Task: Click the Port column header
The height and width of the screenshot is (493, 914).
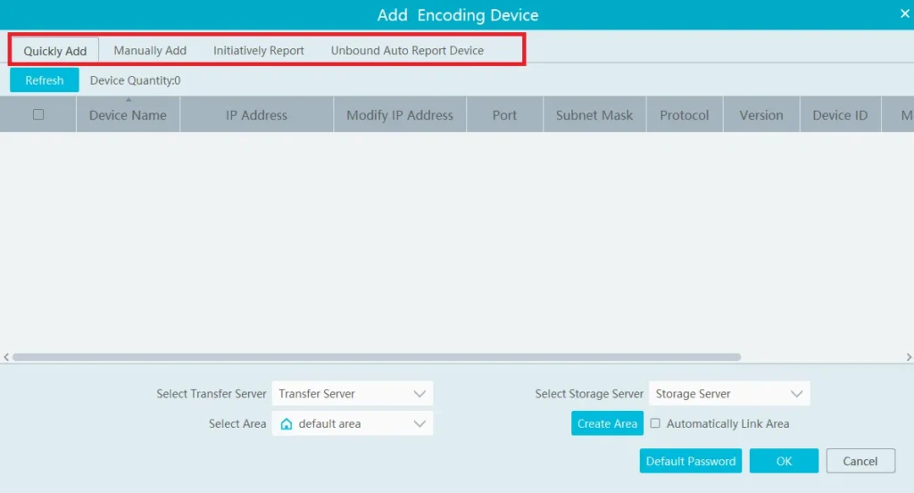Action: pyautogui.click(x=504, y=115)
